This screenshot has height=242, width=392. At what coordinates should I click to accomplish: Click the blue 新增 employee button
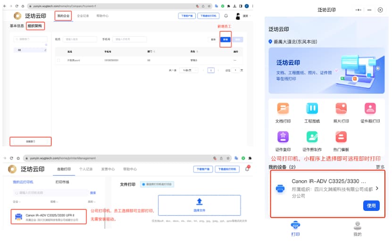tap(225, 40)
